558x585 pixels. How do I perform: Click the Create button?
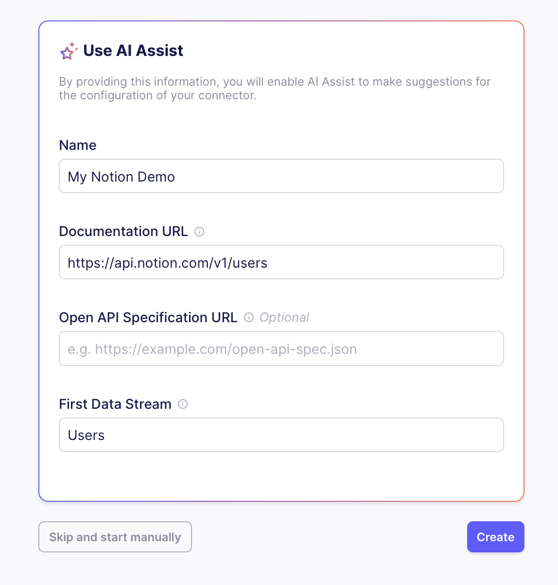pos(495,537)
